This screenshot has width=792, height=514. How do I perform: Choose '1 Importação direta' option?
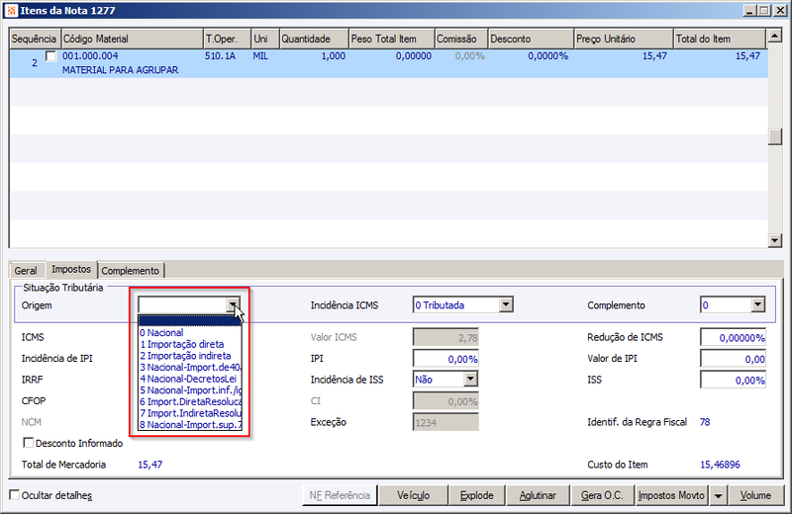click(x=190, y=344)
